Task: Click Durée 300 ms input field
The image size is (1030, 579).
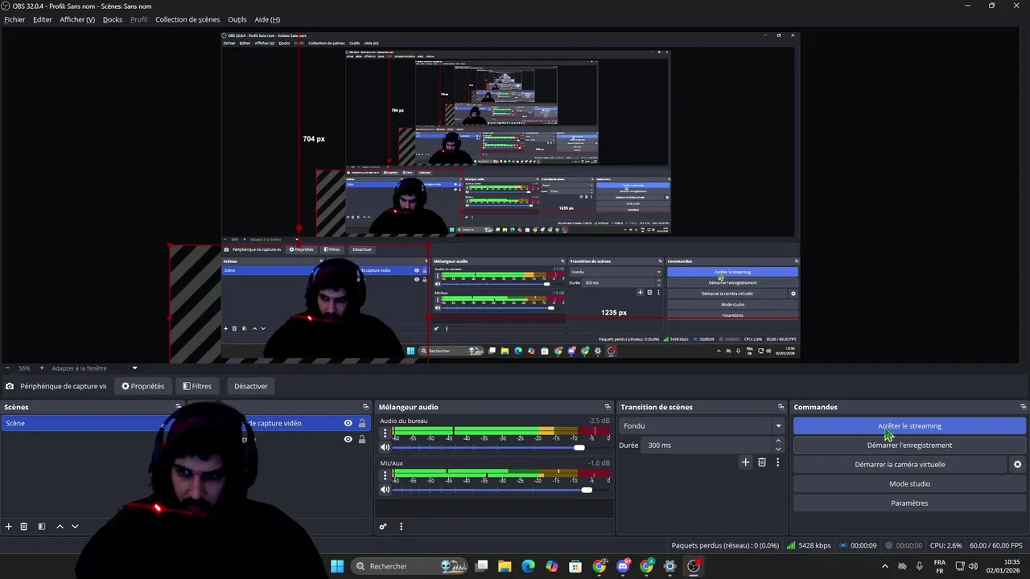Action: pos(707,445)
